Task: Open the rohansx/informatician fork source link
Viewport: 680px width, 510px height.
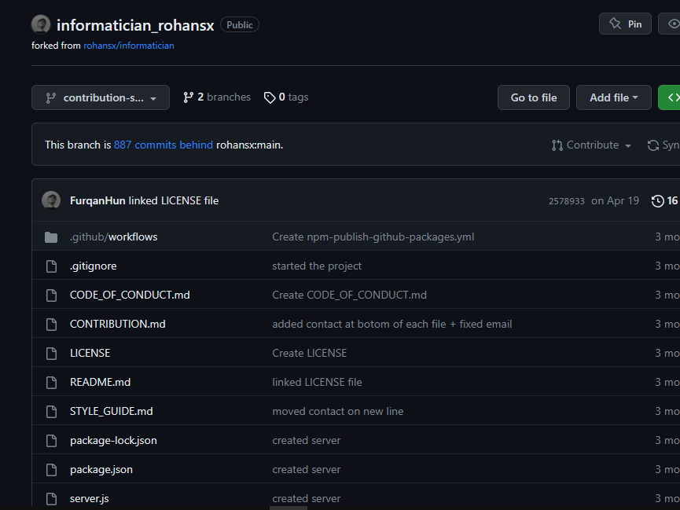Action: pos(129,46)
